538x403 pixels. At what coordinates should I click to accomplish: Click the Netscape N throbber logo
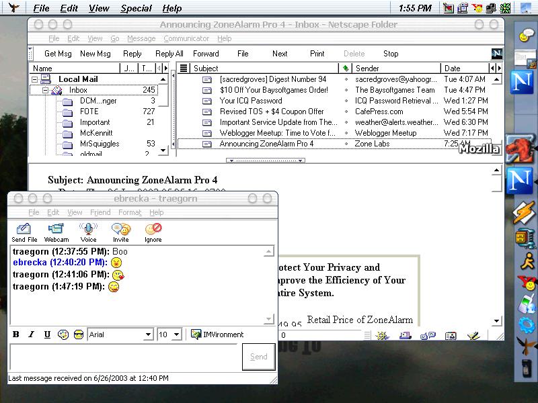click(497, 54)
